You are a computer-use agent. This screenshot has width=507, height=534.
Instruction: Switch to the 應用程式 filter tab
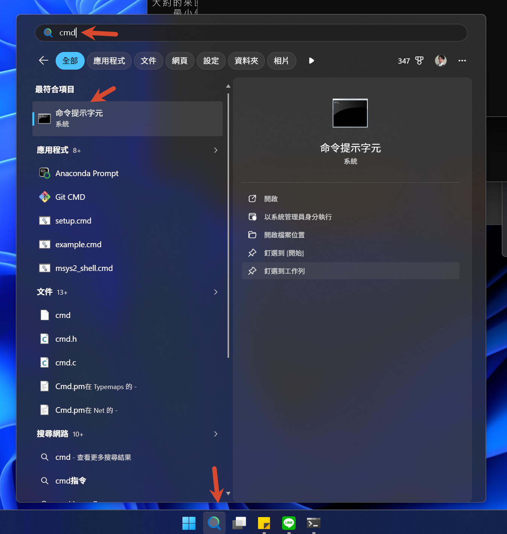[109, 61]
